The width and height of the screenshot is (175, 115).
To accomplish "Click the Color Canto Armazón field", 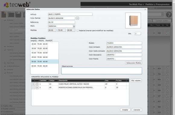I will (124, 51).
